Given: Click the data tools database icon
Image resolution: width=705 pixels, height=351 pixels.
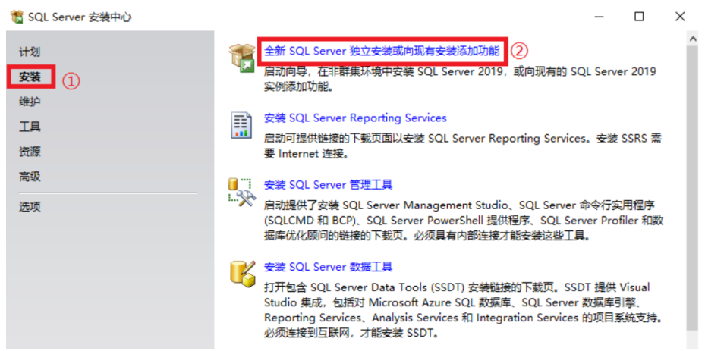Looking at the screenshot, I should pyautogui.click(x=242, y=273).
